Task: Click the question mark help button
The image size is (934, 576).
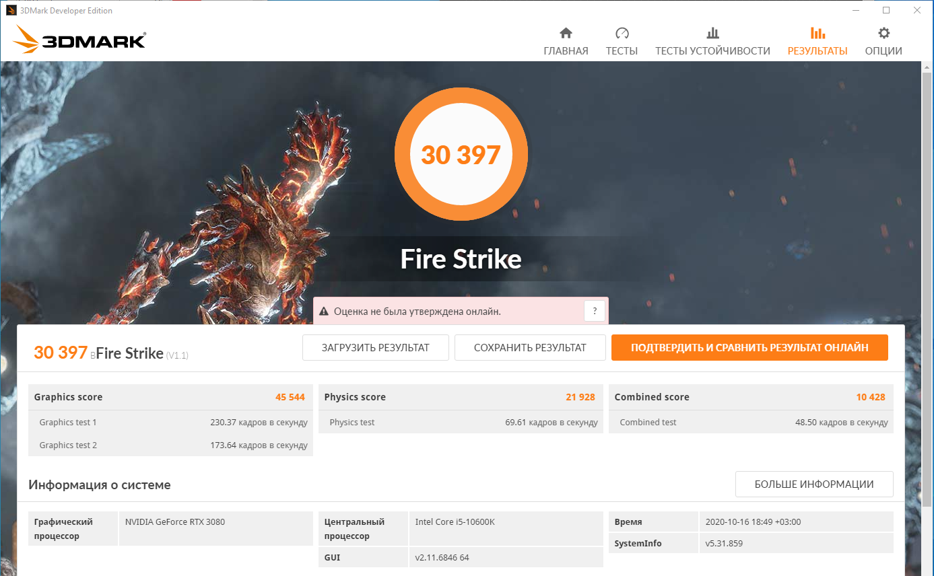Action: click(x=595, y=311)
